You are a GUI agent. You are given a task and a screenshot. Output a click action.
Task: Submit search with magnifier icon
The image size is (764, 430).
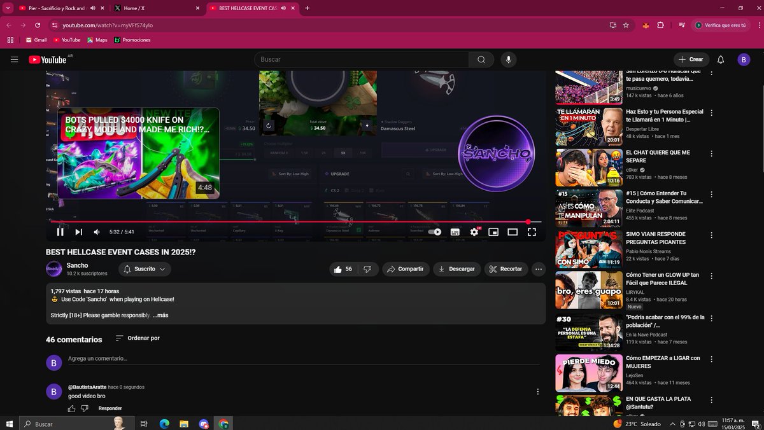[x=481, y=59]
